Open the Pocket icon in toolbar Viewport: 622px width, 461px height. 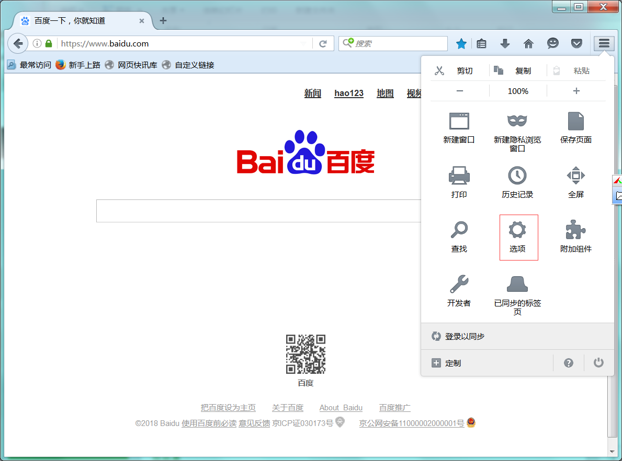[576, 43]
